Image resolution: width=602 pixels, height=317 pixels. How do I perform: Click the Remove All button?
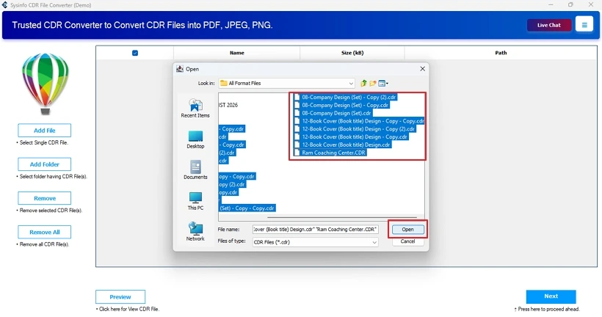pyautogui.click(x=45, y=232)
